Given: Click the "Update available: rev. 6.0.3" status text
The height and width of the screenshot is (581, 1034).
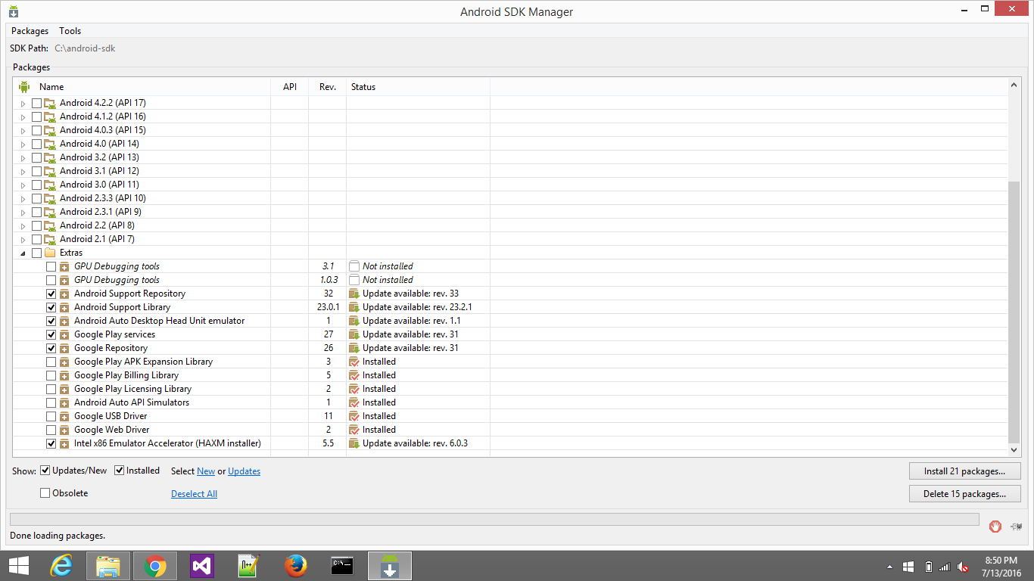Looking at the screenshot, I should 415,443.
